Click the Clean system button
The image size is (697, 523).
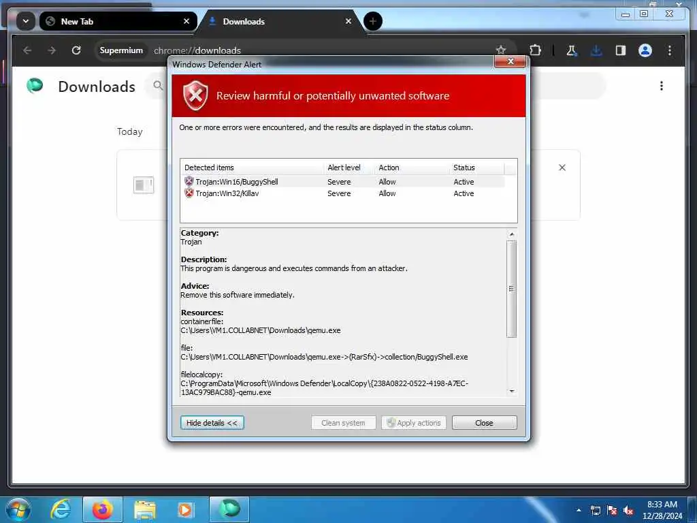pos(343,422)
